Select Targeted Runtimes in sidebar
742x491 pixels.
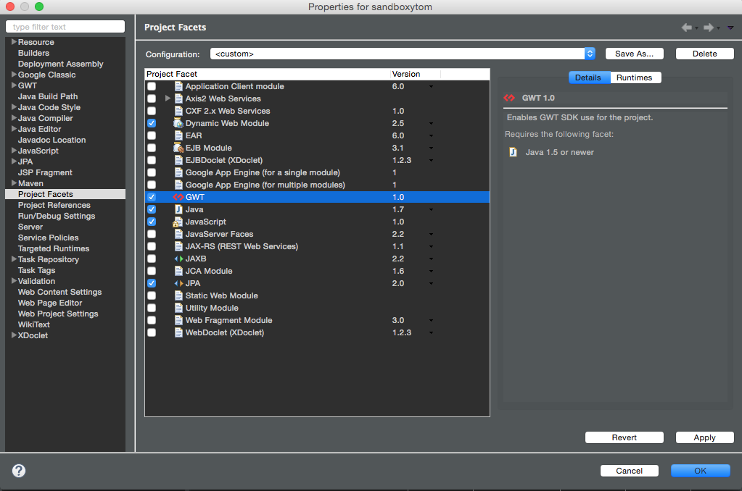click(54, 248)
